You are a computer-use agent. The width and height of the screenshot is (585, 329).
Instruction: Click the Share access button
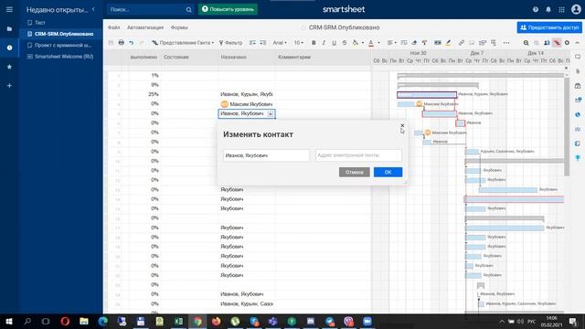pos(549,27)
